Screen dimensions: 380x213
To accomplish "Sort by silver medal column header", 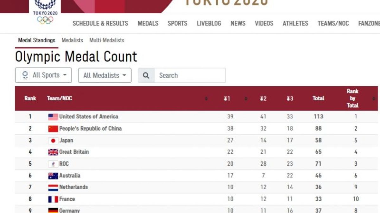I will pos(263,98).
